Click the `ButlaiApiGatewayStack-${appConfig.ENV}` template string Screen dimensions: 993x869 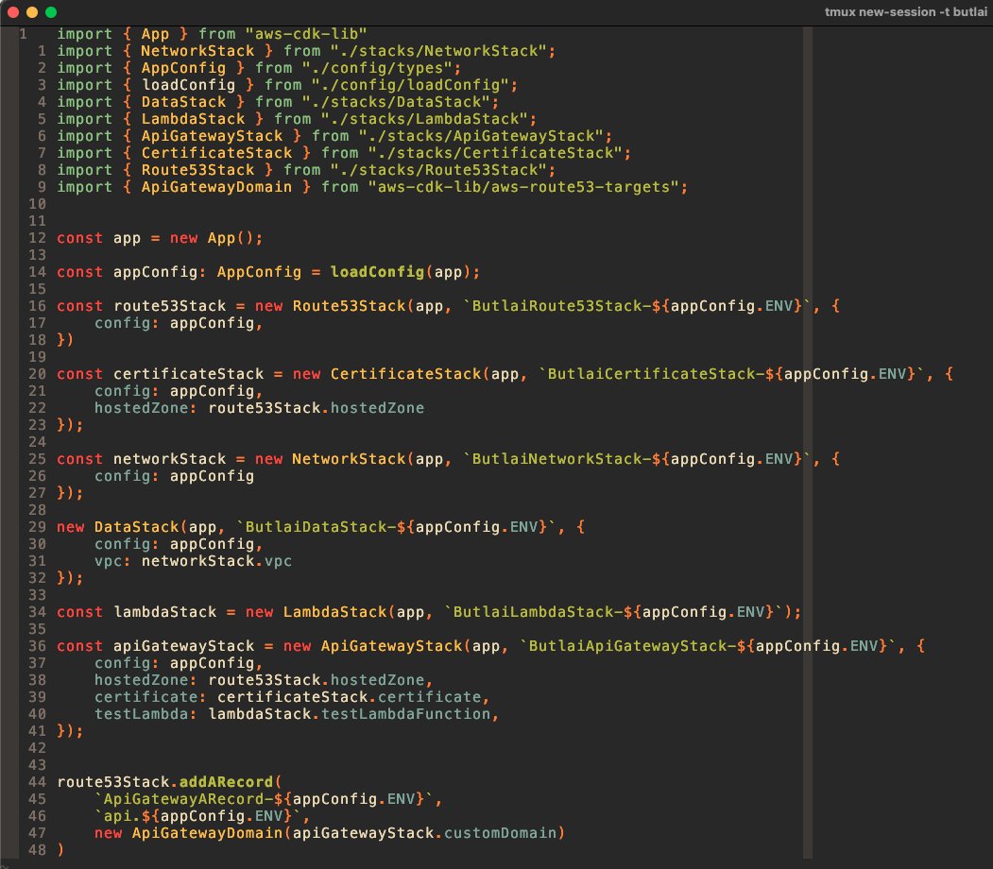[x=708, y=646]
